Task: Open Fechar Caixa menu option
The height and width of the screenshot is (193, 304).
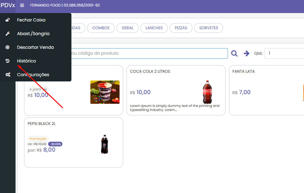Action: coord(31,20)
